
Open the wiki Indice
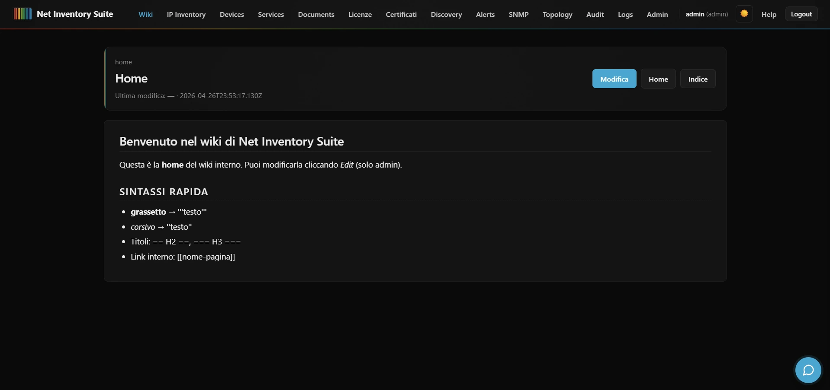tap(698, 79)
